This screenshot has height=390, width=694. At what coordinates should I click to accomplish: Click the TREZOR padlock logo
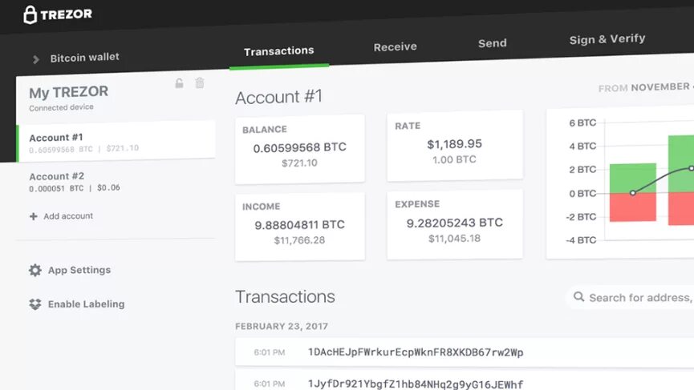(x=30, y=14)
